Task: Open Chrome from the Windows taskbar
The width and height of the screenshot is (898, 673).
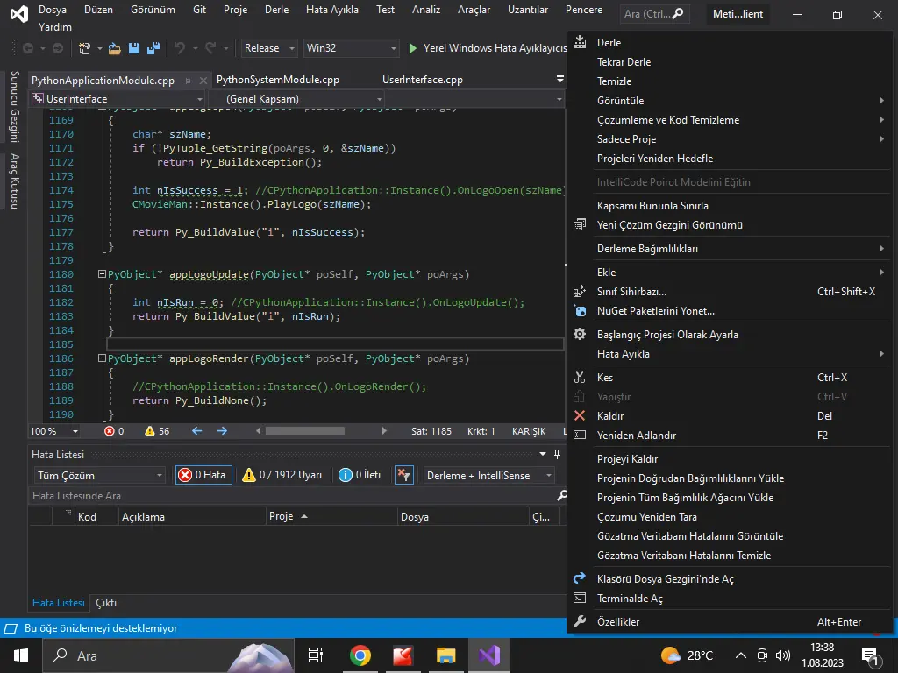Action: pyautogui.click(x=360, y=655)
